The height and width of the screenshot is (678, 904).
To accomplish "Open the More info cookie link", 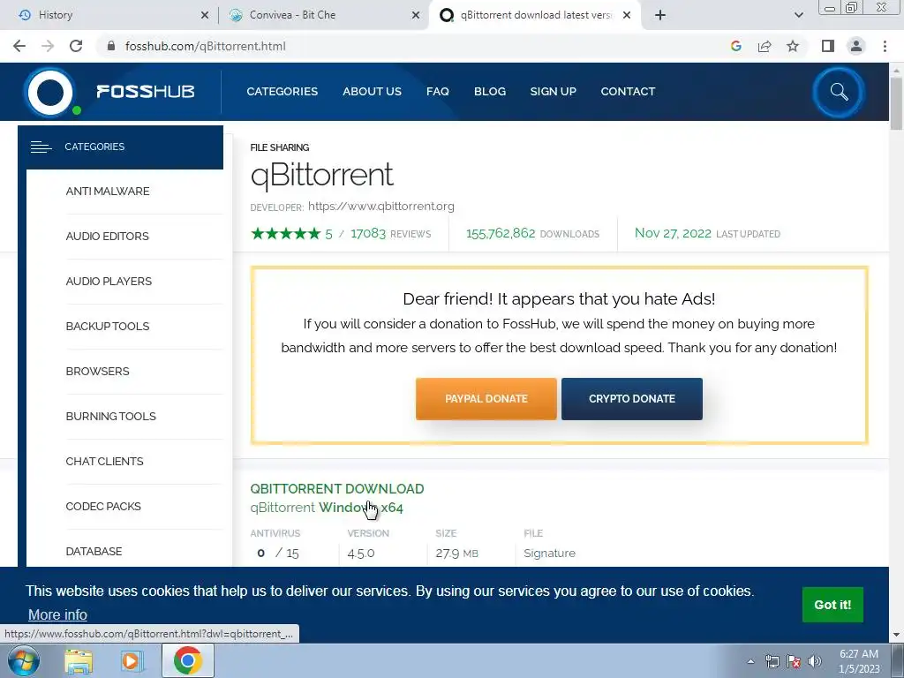I will click(x=57, y=614).
